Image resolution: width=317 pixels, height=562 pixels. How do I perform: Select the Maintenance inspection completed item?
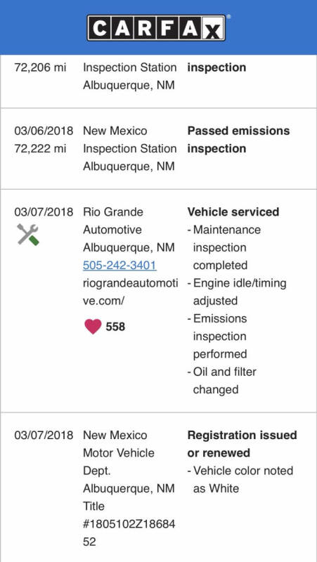pos(224,247)
